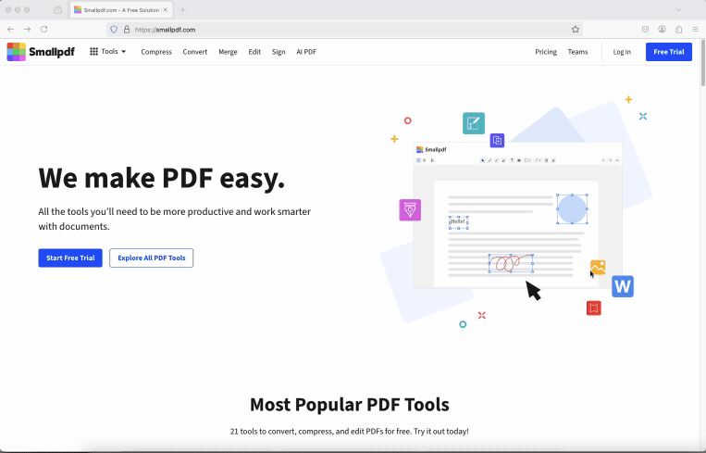Image resolution: width=706 pixels, height=453 pixels.
Task: Click the teal edit PDF icon in illustration
Action: point(474,123)
